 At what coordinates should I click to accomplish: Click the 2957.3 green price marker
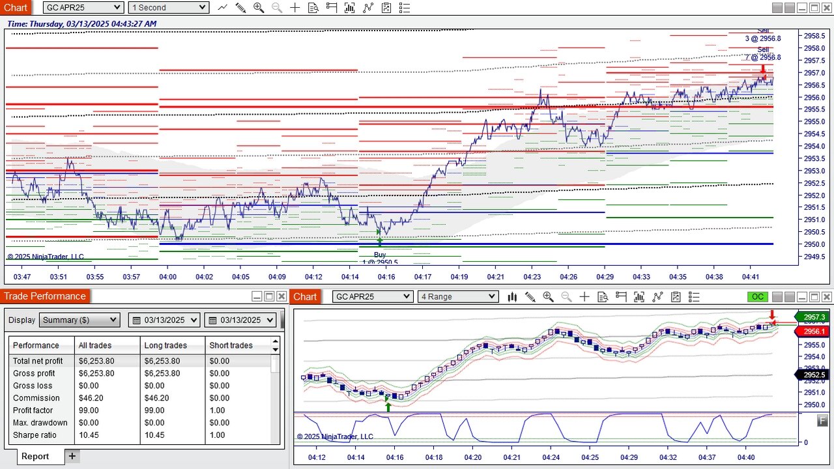point(811,317)
